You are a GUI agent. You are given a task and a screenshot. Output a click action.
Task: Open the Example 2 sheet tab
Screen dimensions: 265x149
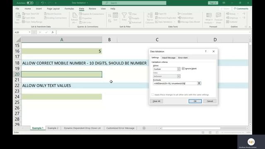click(x=53, y=128)
